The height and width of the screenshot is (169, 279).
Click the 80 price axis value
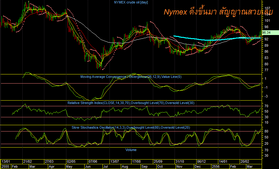(x=266, y=64)
